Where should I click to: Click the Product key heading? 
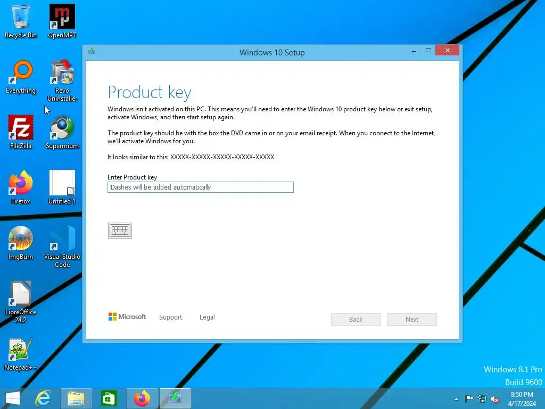click(x=150, y=93)
